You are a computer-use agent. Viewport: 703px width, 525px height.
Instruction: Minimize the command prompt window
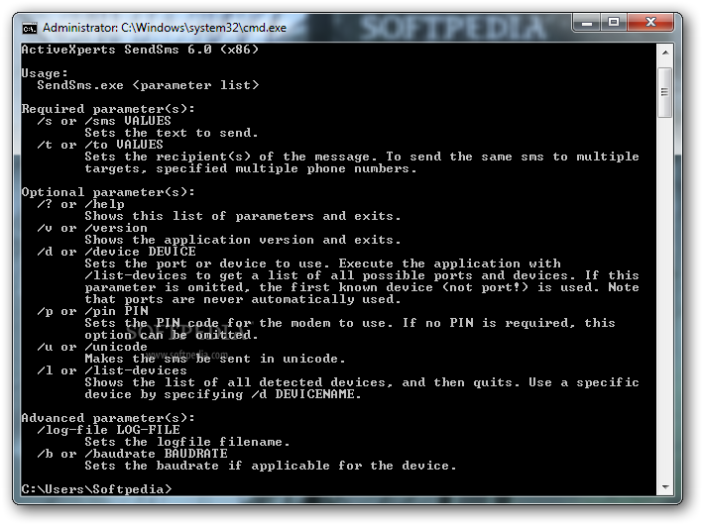(x=587, y=23)
